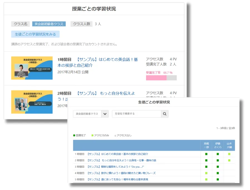Image resolution: width=250 pixels, height=190 pixels.
Task: Click 山本大輔's light green square for lesson 1
Action: (x=229, y=154)
